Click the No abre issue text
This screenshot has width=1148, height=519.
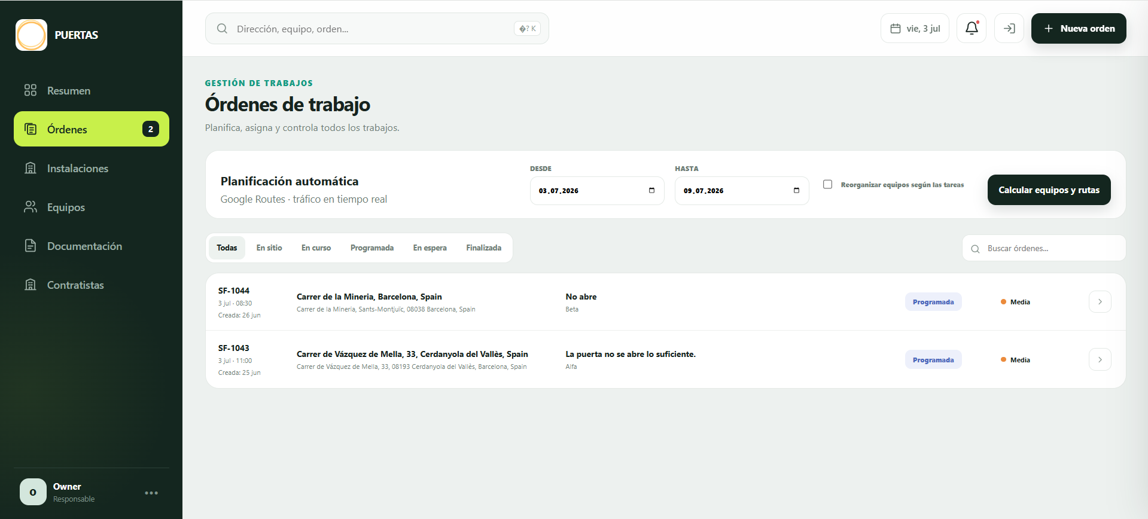coord(581,297)
